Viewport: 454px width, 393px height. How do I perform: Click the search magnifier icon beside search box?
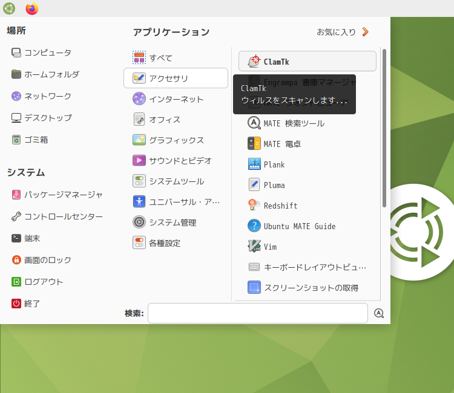pyautogui.click(x=379, y=313)
